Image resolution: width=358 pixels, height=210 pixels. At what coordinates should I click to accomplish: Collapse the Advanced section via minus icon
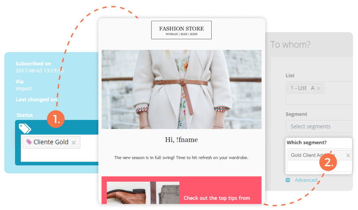pos(288,180)
